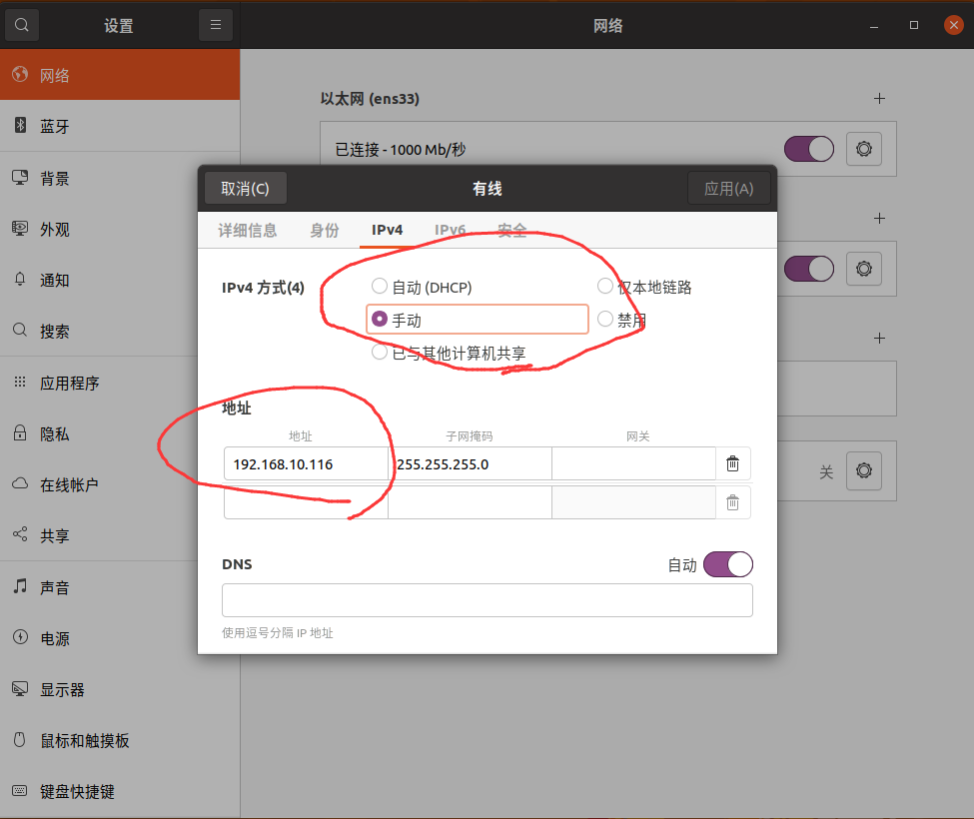Click the DNS server input field
Image resolution: width=974 pixels, height=819 pixels.
pos(487,600)
